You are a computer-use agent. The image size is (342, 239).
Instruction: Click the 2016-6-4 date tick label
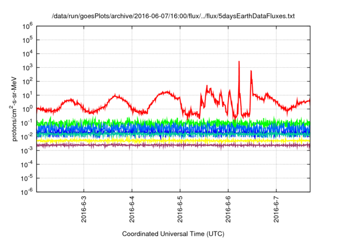tap(132, 209)
